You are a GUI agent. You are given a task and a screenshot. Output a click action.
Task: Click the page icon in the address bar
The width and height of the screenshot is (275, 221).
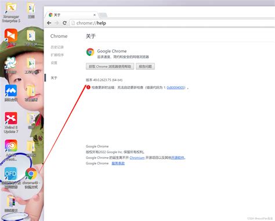pos(73,23)
